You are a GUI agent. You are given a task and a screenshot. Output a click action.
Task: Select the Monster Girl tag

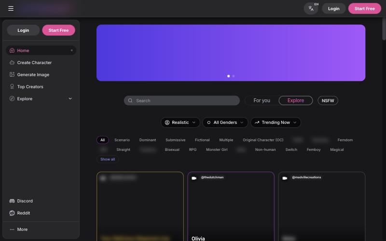217,149
